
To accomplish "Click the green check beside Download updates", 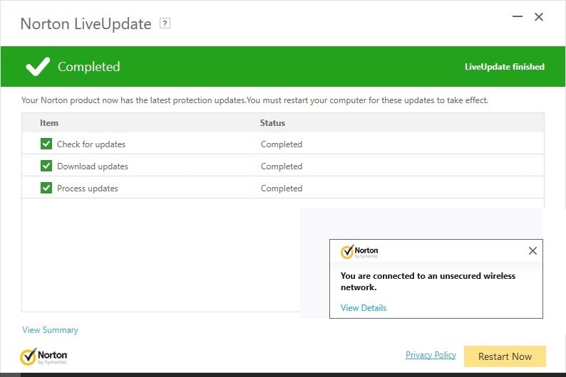I will (46, 166).
